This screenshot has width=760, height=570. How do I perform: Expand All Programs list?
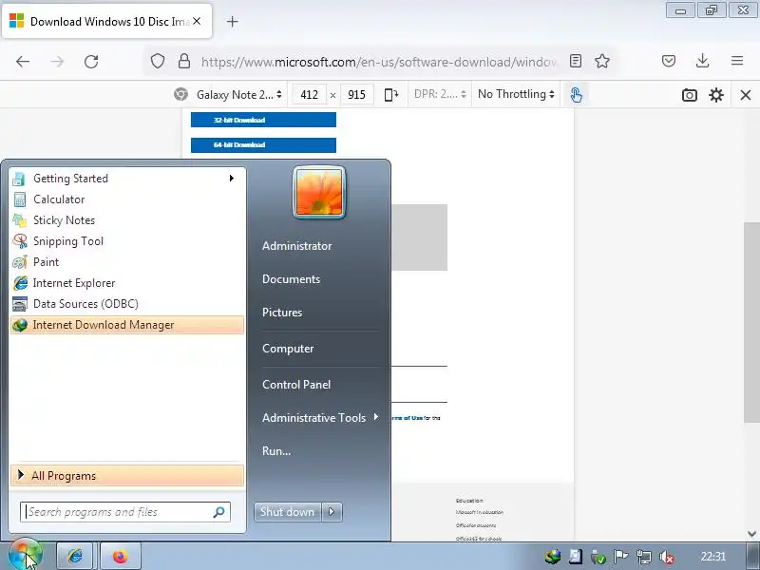pos(127,476)
